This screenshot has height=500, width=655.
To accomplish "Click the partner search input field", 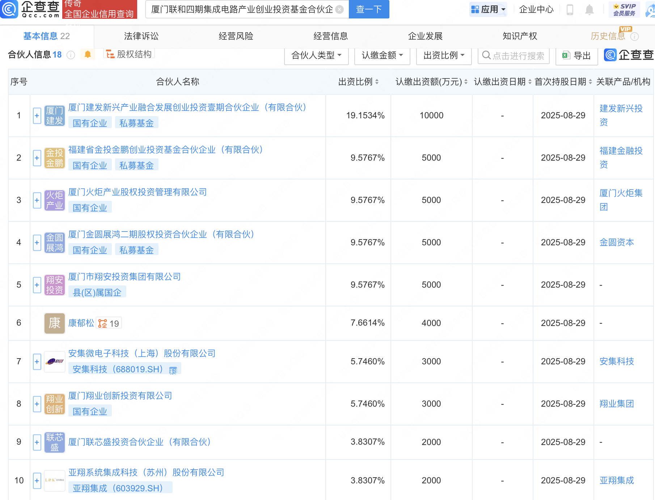I will 518,56.
